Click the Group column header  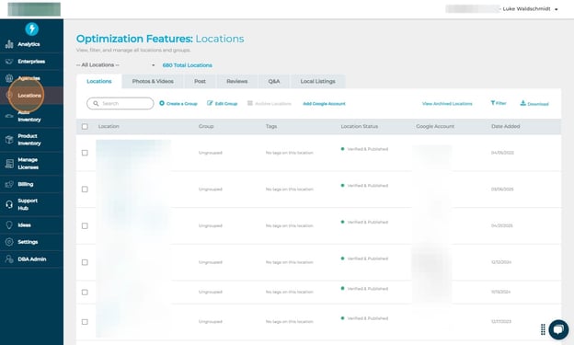point(206,126)
